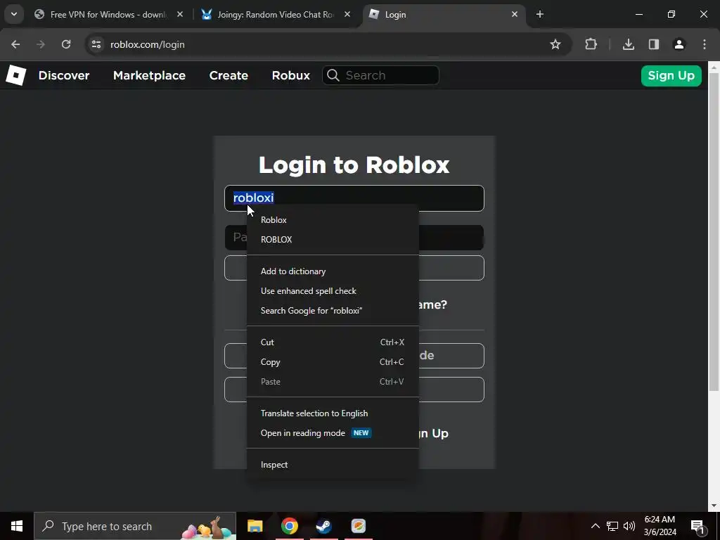Open a new tab with plus icon
The image size is (720, 540).
point(540,14)
